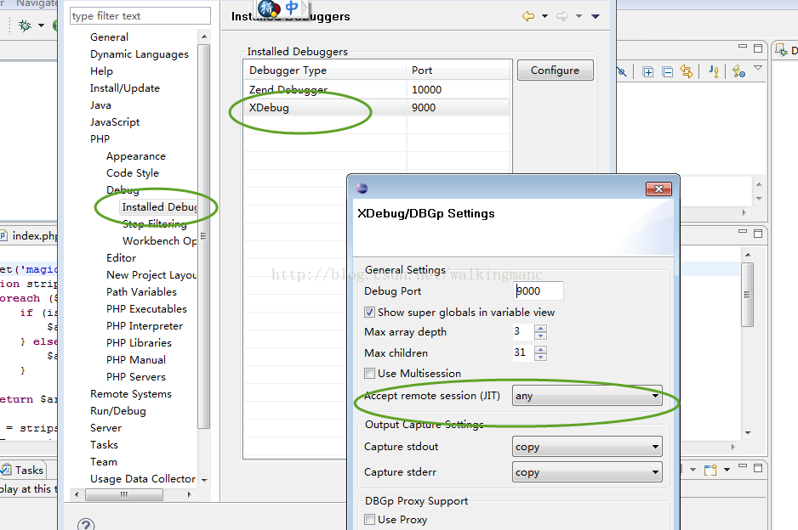Open the back-history dropdown arrow

pyautogui.click(x=544, y=16)
